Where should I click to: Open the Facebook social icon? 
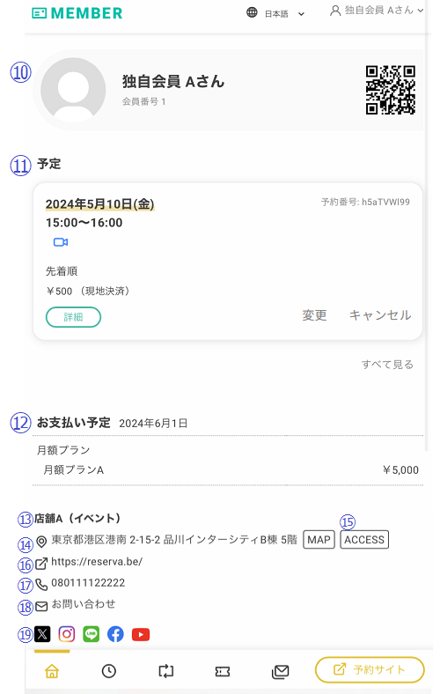click(x=115, y=634)
